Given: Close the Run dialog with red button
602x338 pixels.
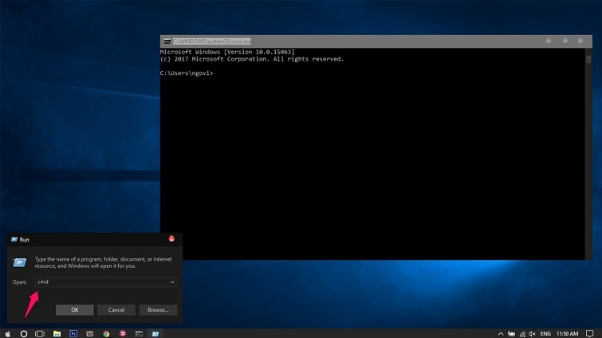Looking at the screenshot, I should (171, 238).
